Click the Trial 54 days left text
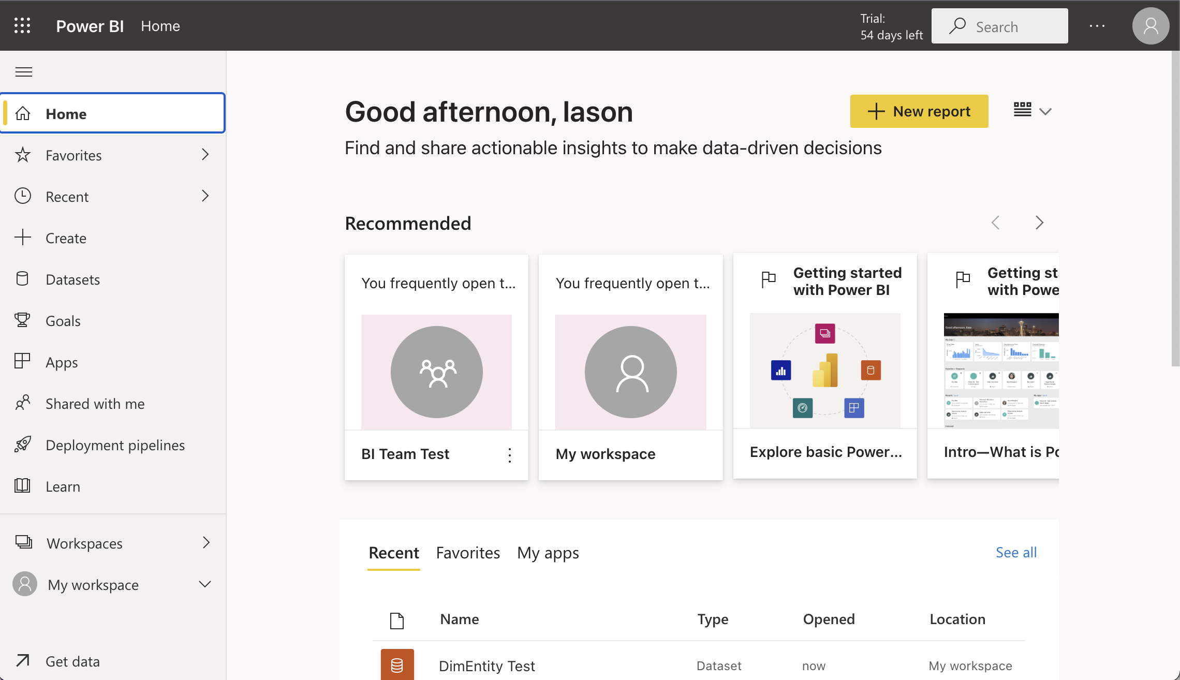The width and height of the screenshot is (1180, 680). pos(891,26)
